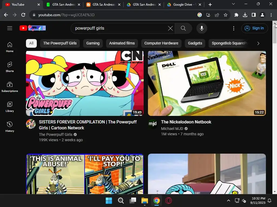Click the Sign in button
The image size is (277, 207).
255,28
